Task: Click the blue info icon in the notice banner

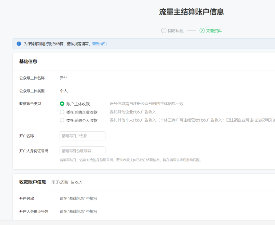Action: click(x=19, y=44)
